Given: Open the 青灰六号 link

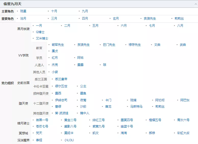Looking at the screenshot, I should coord(183,120).
